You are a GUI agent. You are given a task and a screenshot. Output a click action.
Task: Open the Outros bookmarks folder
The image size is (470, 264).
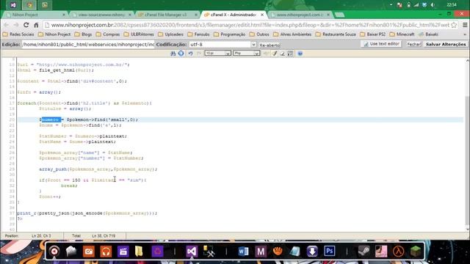pos(259,34)
